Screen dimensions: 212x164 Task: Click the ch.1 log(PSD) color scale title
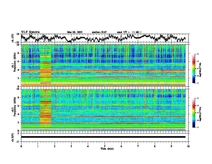pos(200,70)
